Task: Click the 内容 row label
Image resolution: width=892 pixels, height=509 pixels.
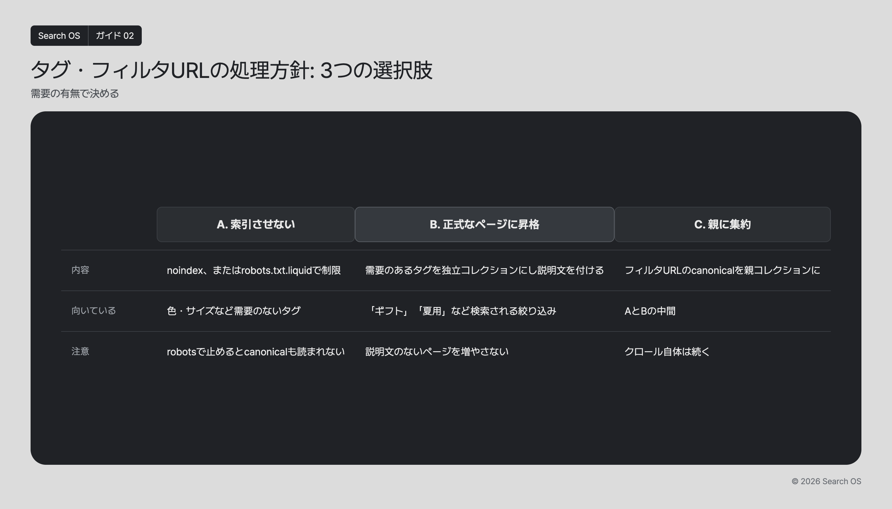Action: pyautogui.click(x=80, y=270)
